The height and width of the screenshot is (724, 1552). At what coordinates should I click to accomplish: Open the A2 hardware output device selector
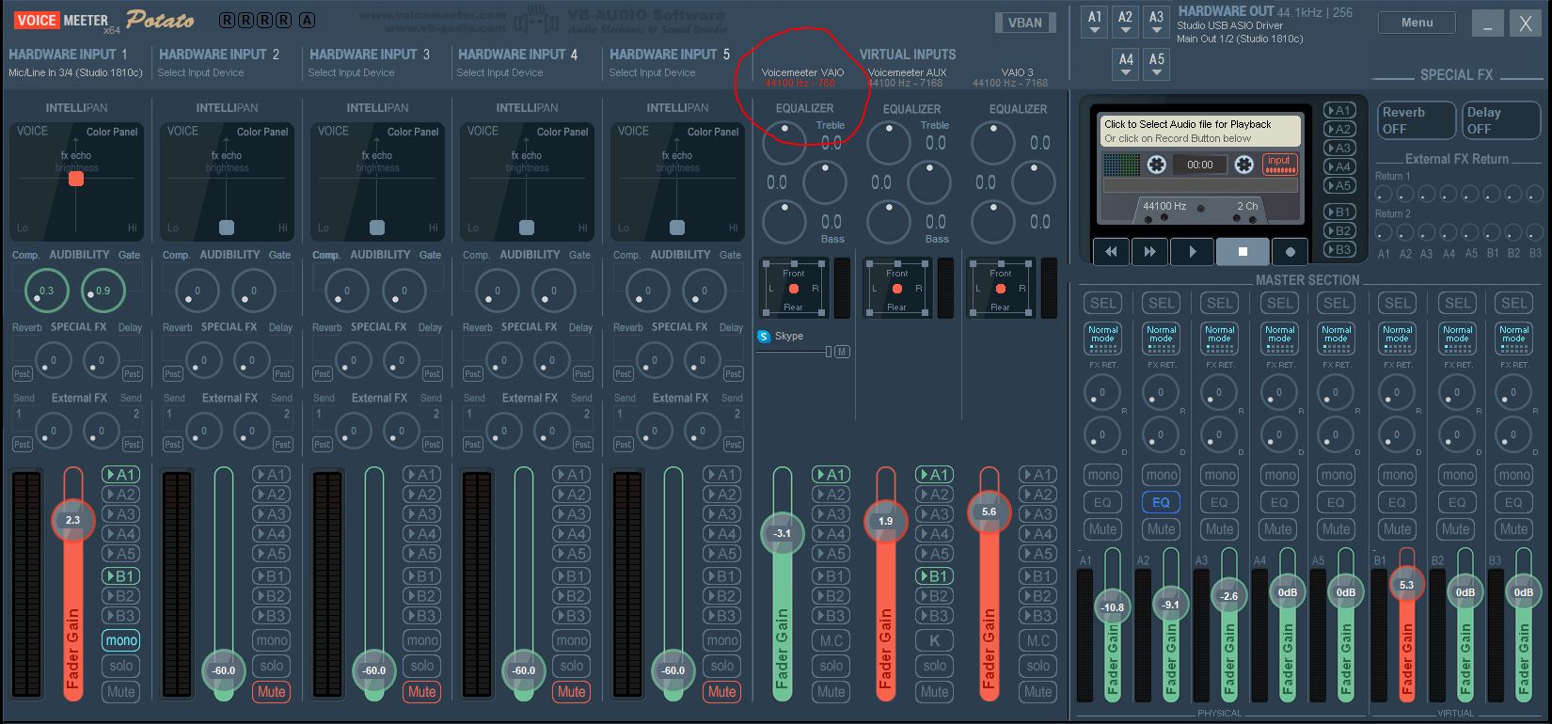tap(1125, 23)
